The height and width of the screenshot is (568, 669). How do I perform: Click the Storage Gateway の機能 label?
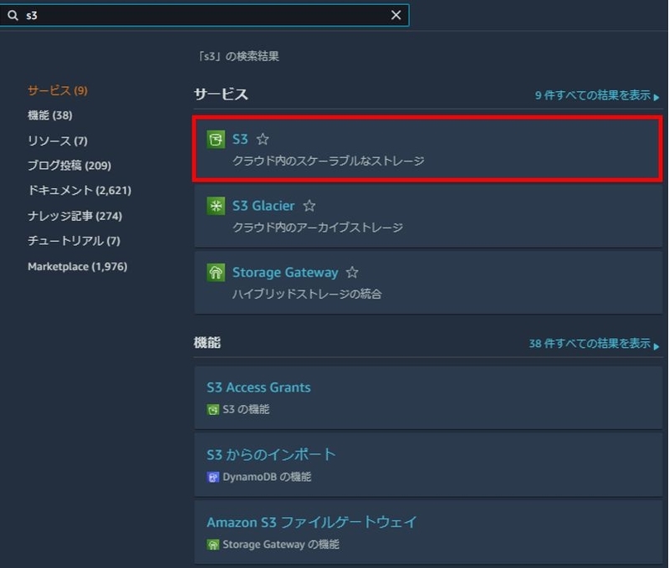[281, 544]
